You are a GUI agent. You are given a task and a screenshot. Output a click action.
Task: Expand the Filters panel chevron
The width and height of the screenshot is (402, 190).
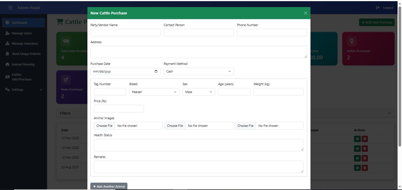(x=389, y=113)
